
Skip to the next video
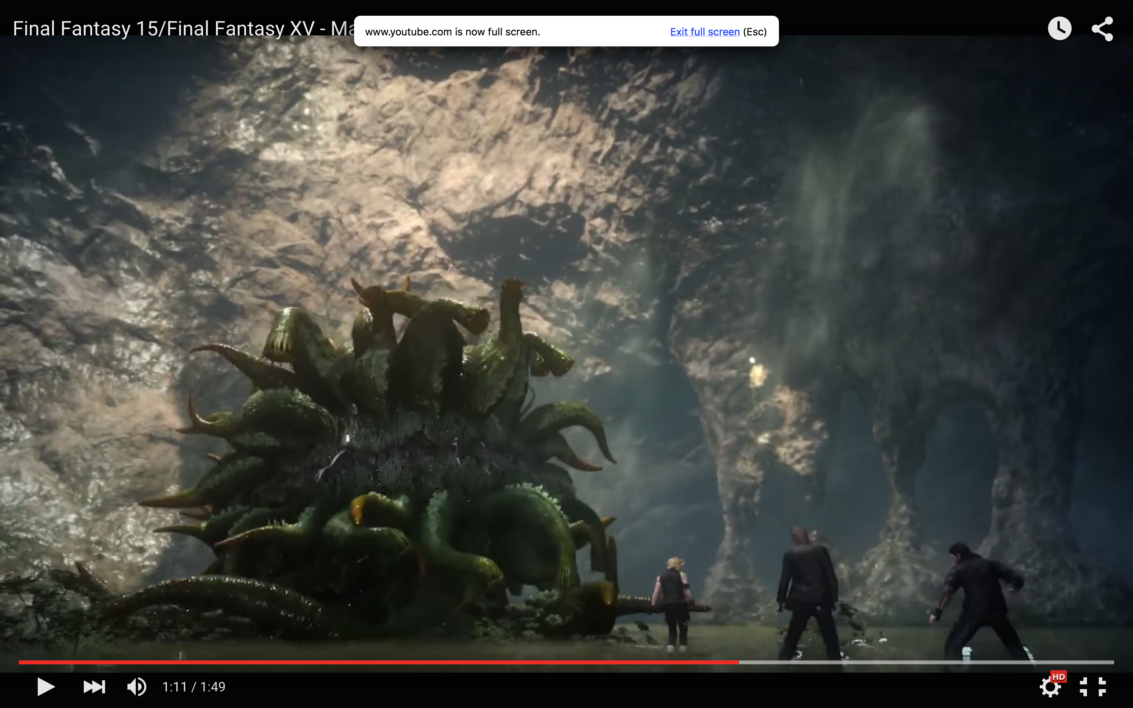(94, 687)
